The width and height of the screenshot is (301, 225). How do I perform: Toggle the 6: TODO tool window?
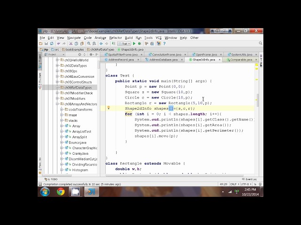[x=51, y=179]
